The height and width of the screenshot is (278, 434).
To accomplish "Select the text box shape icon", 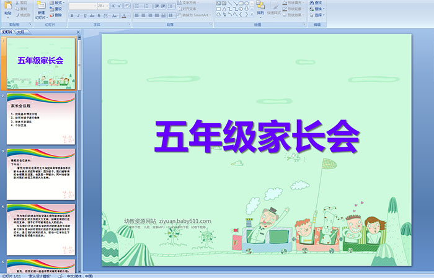I will pos(218,3).
